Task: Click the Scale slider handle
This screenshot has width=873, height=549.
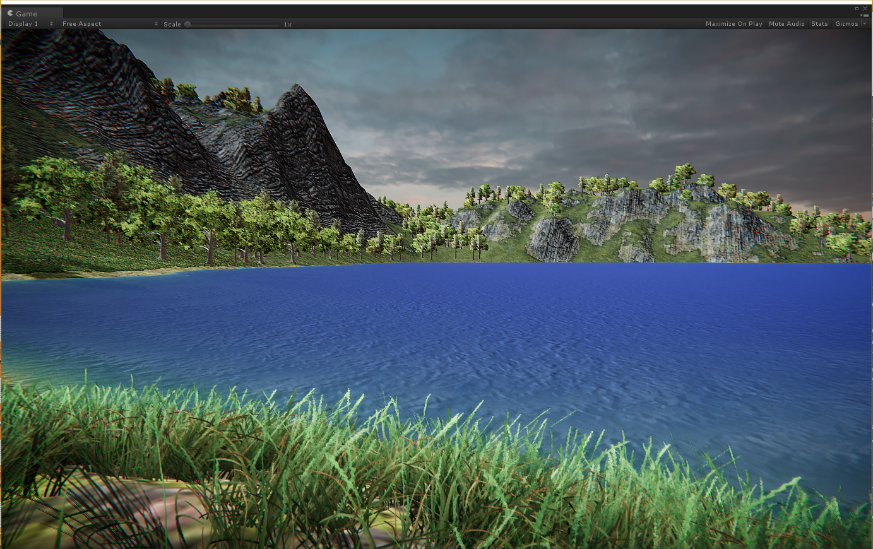Action: click(187, 25)
